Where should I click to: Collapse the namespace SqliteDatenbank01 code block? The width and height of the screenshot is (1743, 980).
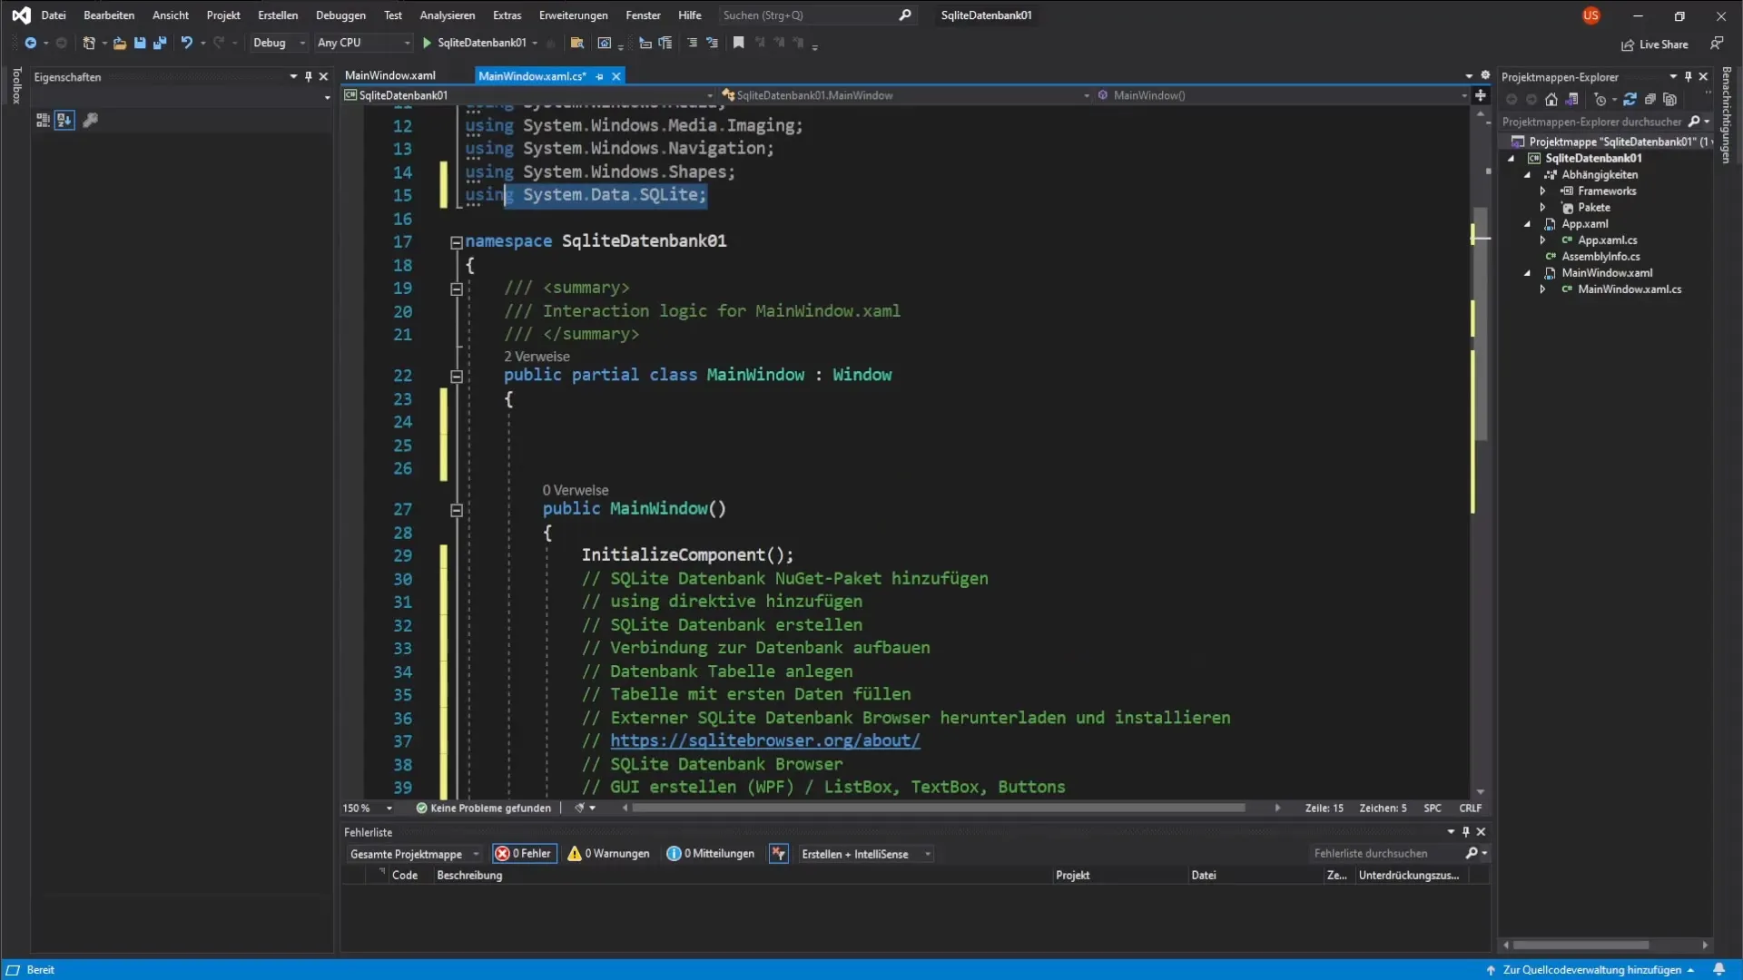pos(457,242)
